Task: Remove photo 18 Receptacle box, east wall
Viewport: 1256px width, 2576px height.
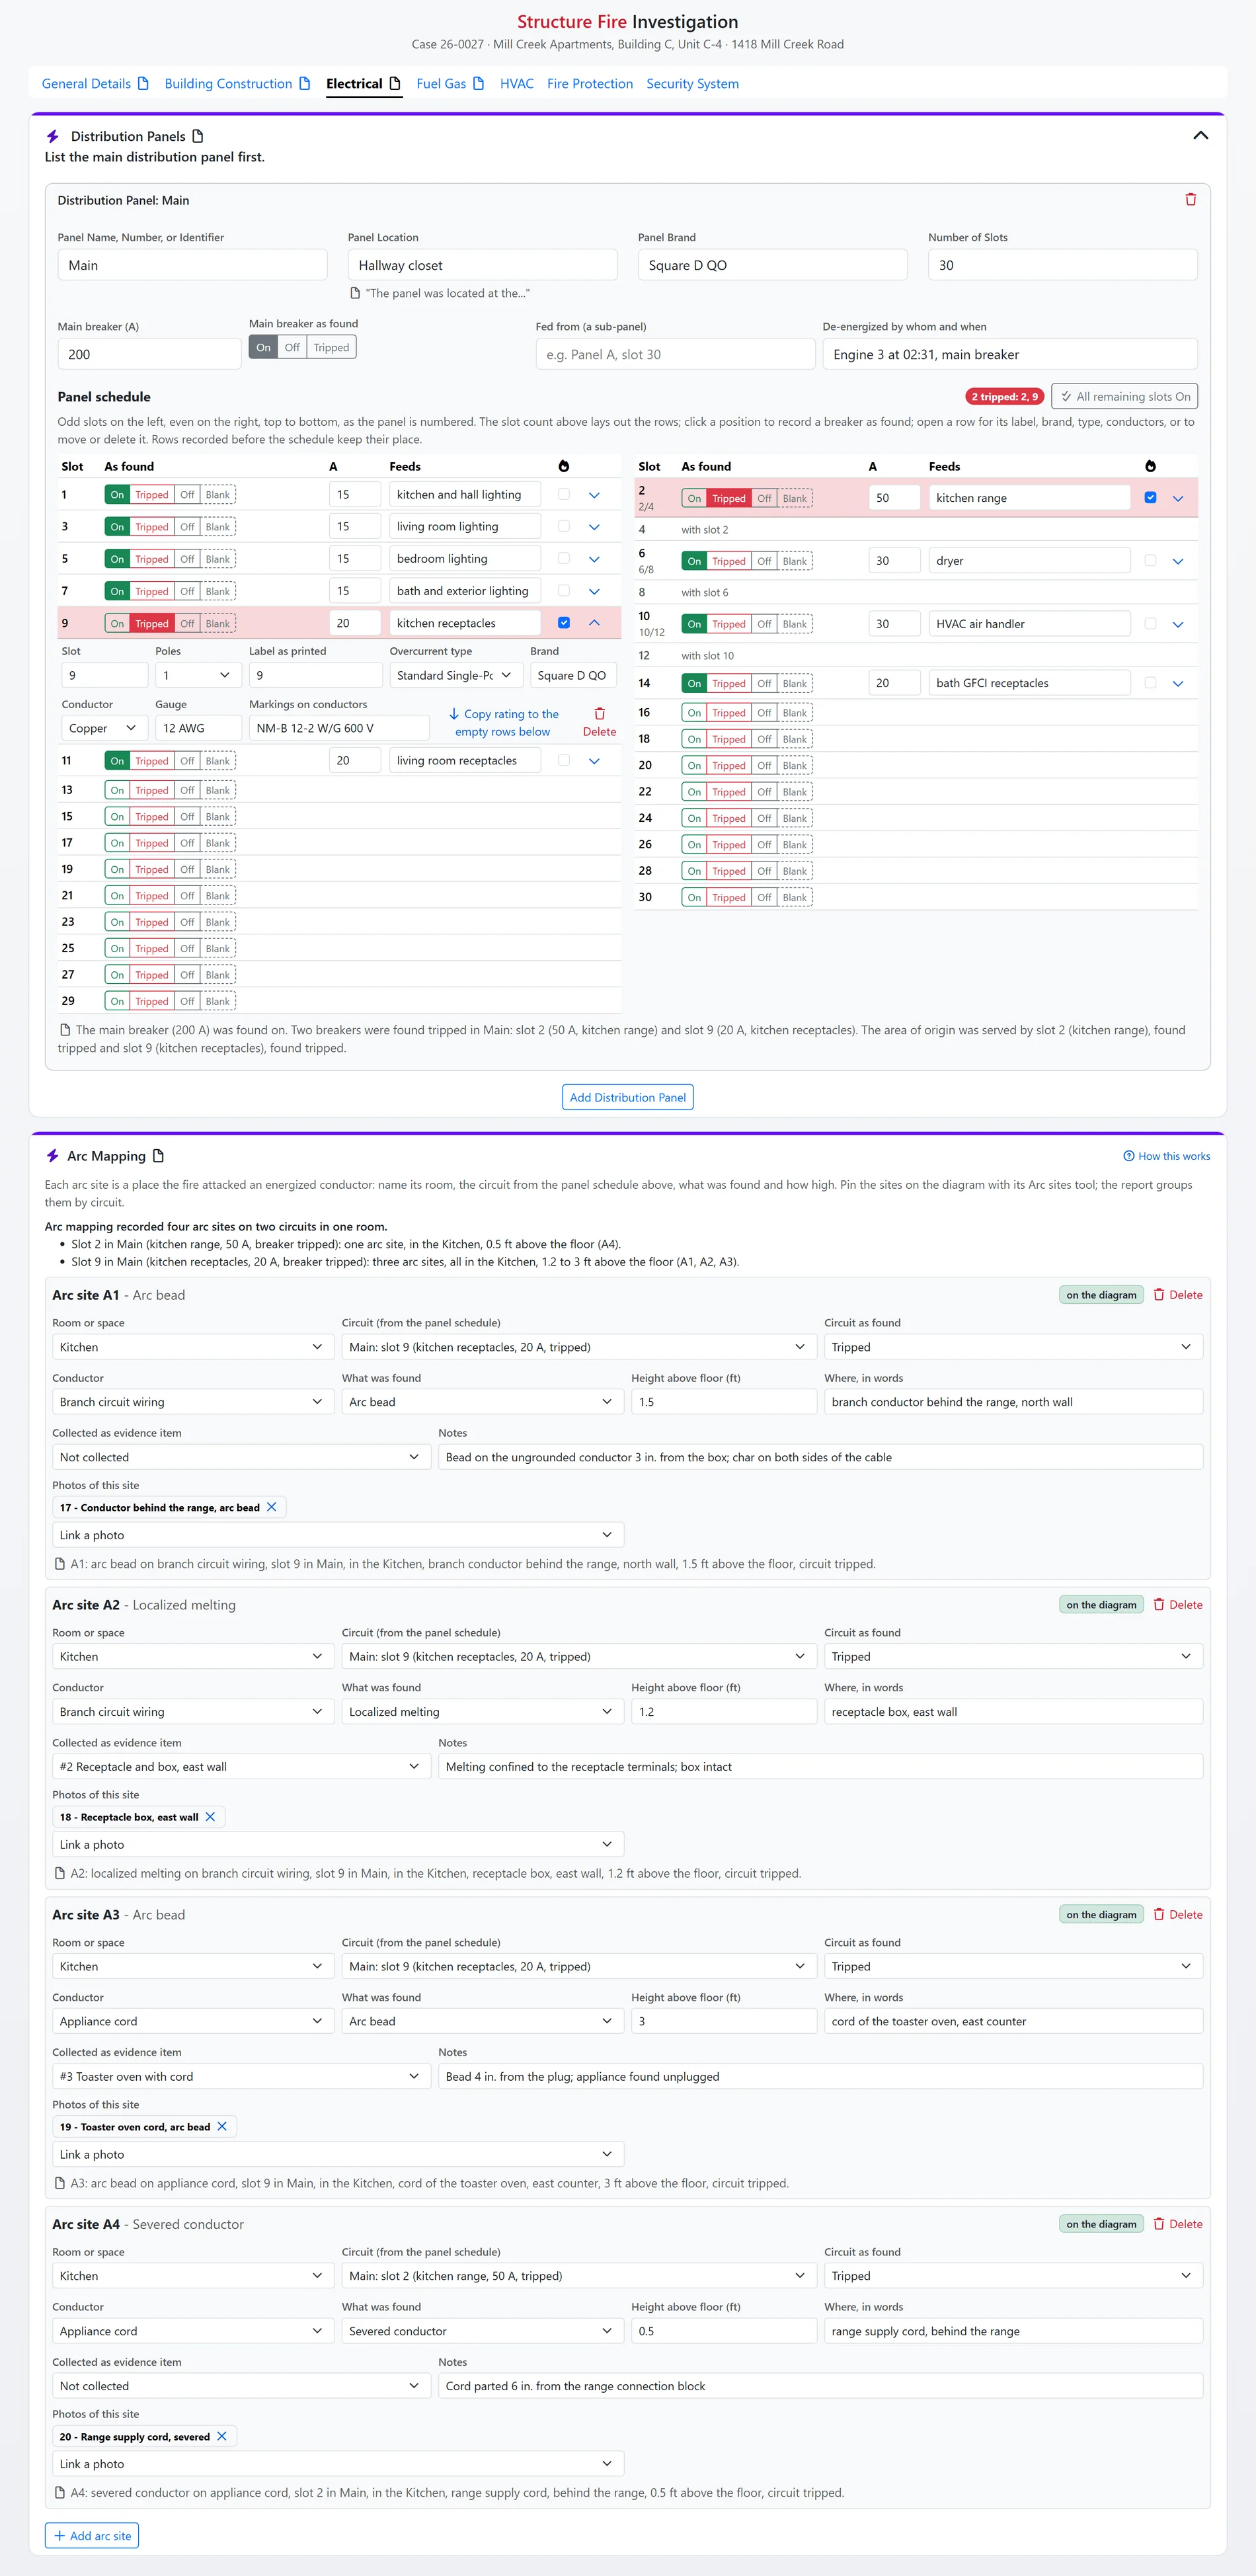Action: [x=210, y=1817]
